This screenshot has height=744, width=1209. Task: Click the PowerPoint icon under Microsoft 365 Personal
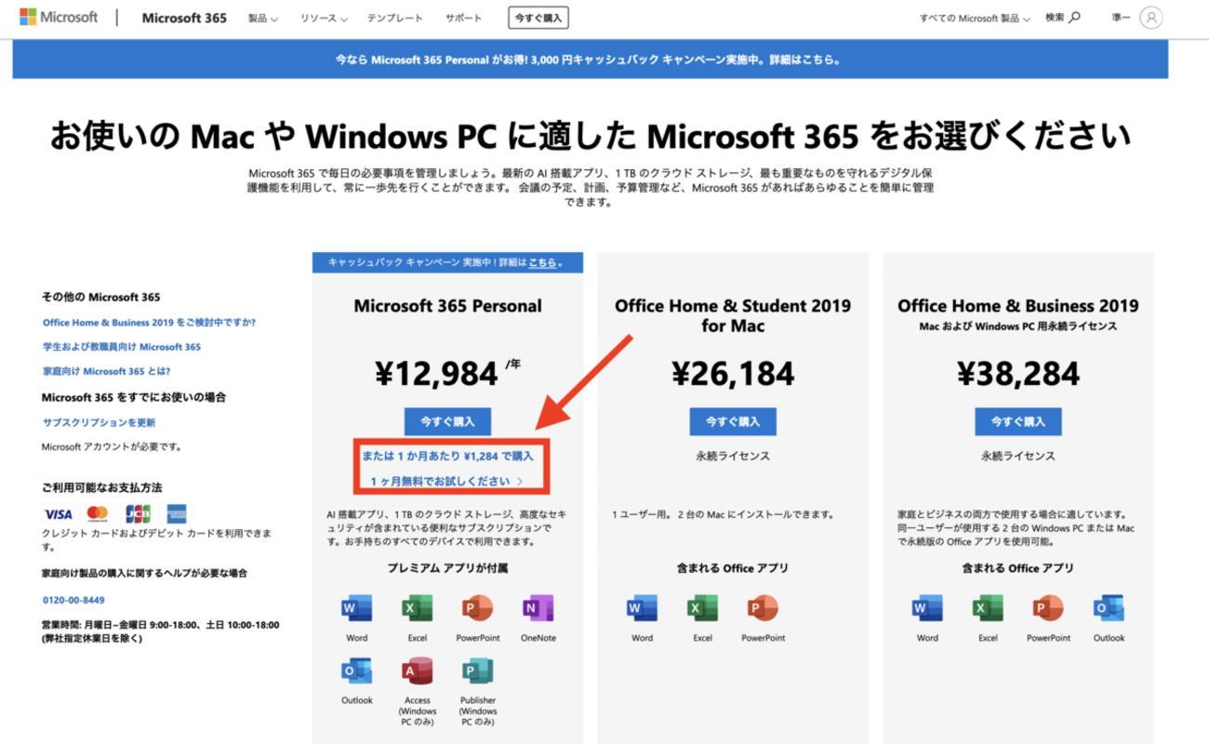[477, 608]
